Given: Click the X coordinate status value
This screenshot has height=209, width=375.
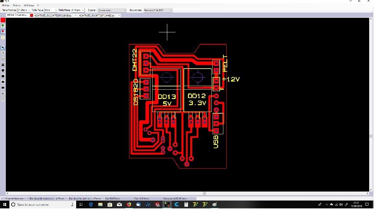Looking at the screenshot, I should click(x=119, y=199).
